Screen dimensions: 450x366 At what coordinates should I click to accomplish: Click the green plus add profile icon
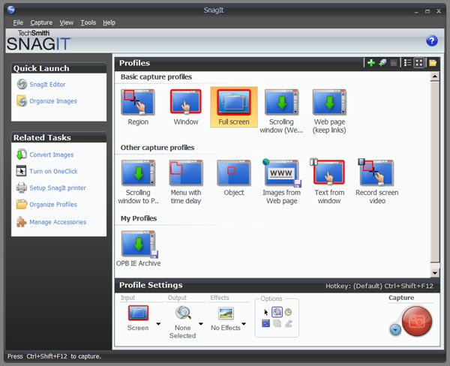371,63
